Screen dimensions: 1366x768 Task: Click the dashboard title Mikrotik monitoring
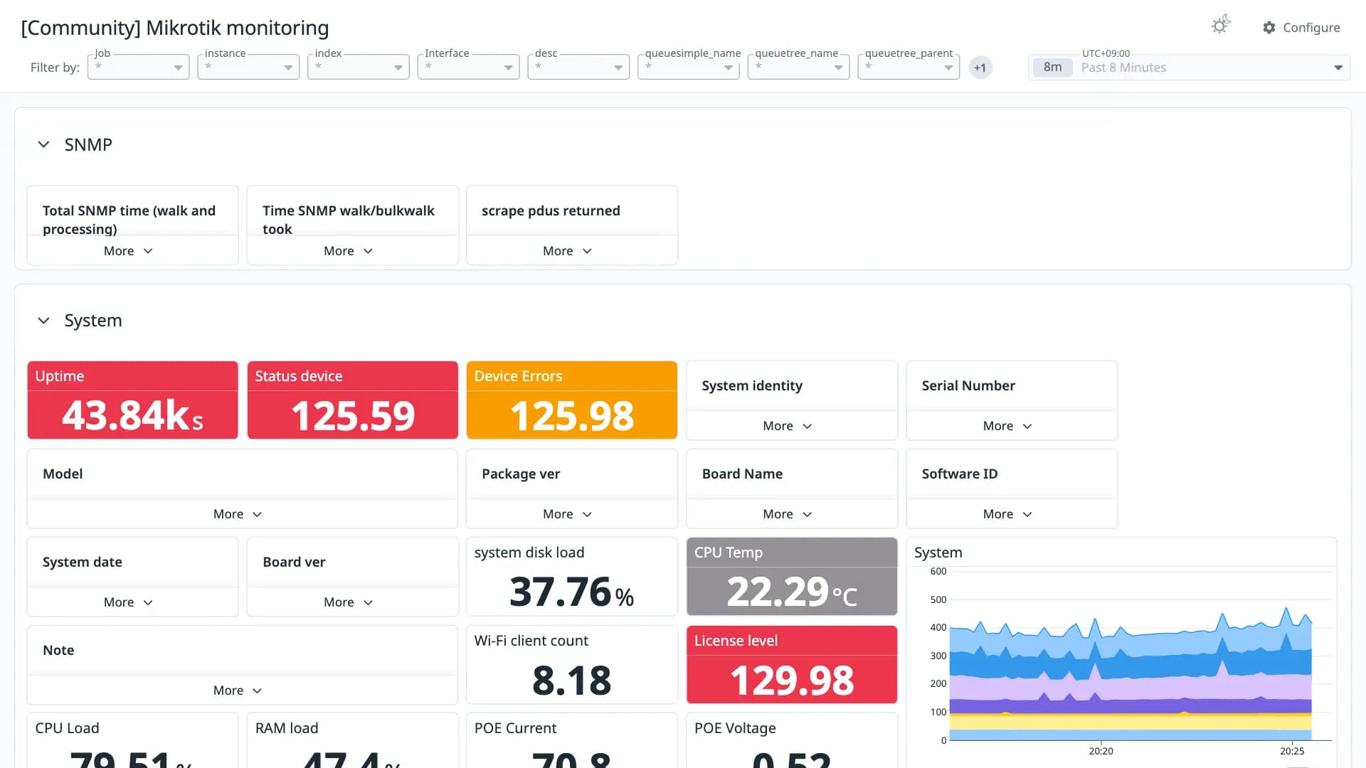[x=175, y=28]
